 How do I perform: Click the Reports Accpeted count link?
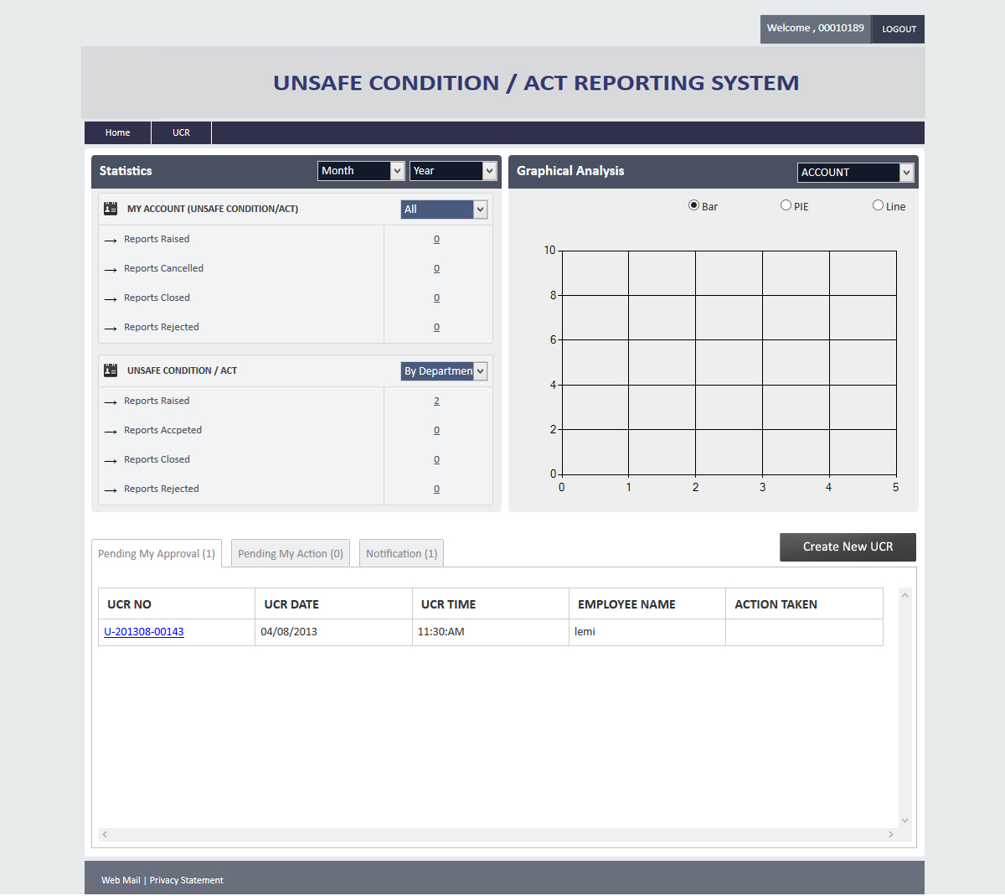coord(436,431)
